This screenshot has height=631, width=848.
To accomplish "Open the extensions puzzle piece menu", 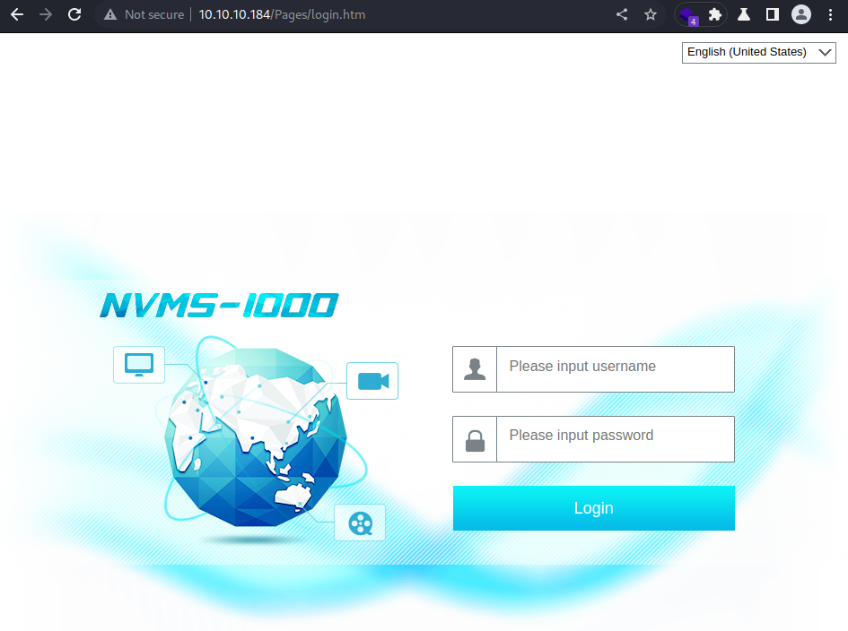I will [x=715, y=14].
